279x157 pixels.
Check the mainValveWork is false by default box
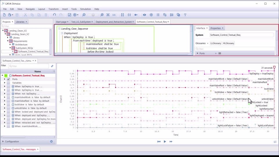[x=8, y=97]
